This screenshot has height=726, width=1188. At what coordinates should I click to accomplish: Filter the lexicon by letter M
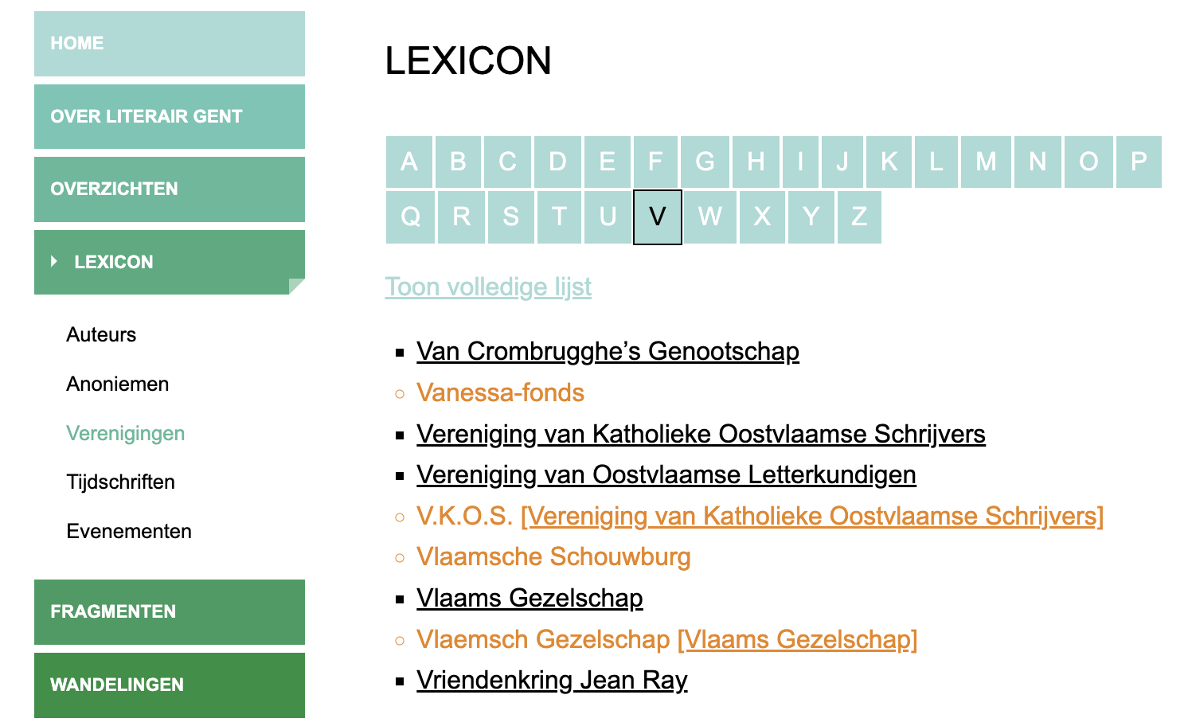coord(986,162)
